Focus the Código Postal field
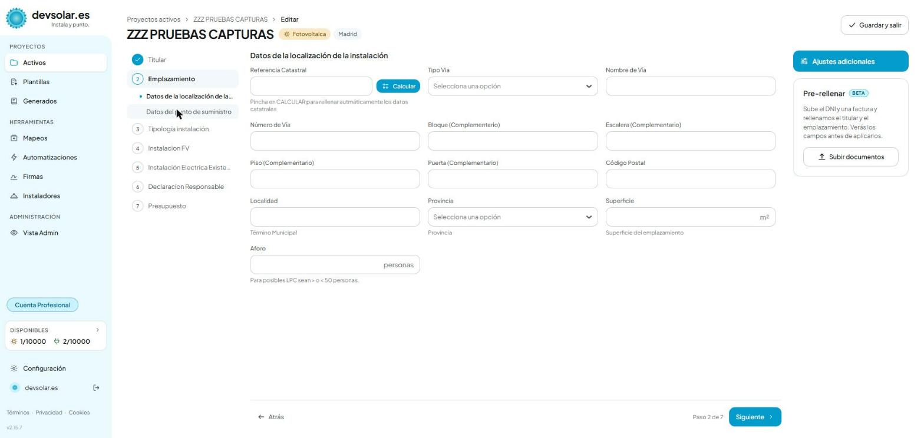This screenshot has width=924, height=438. (691, 179)
